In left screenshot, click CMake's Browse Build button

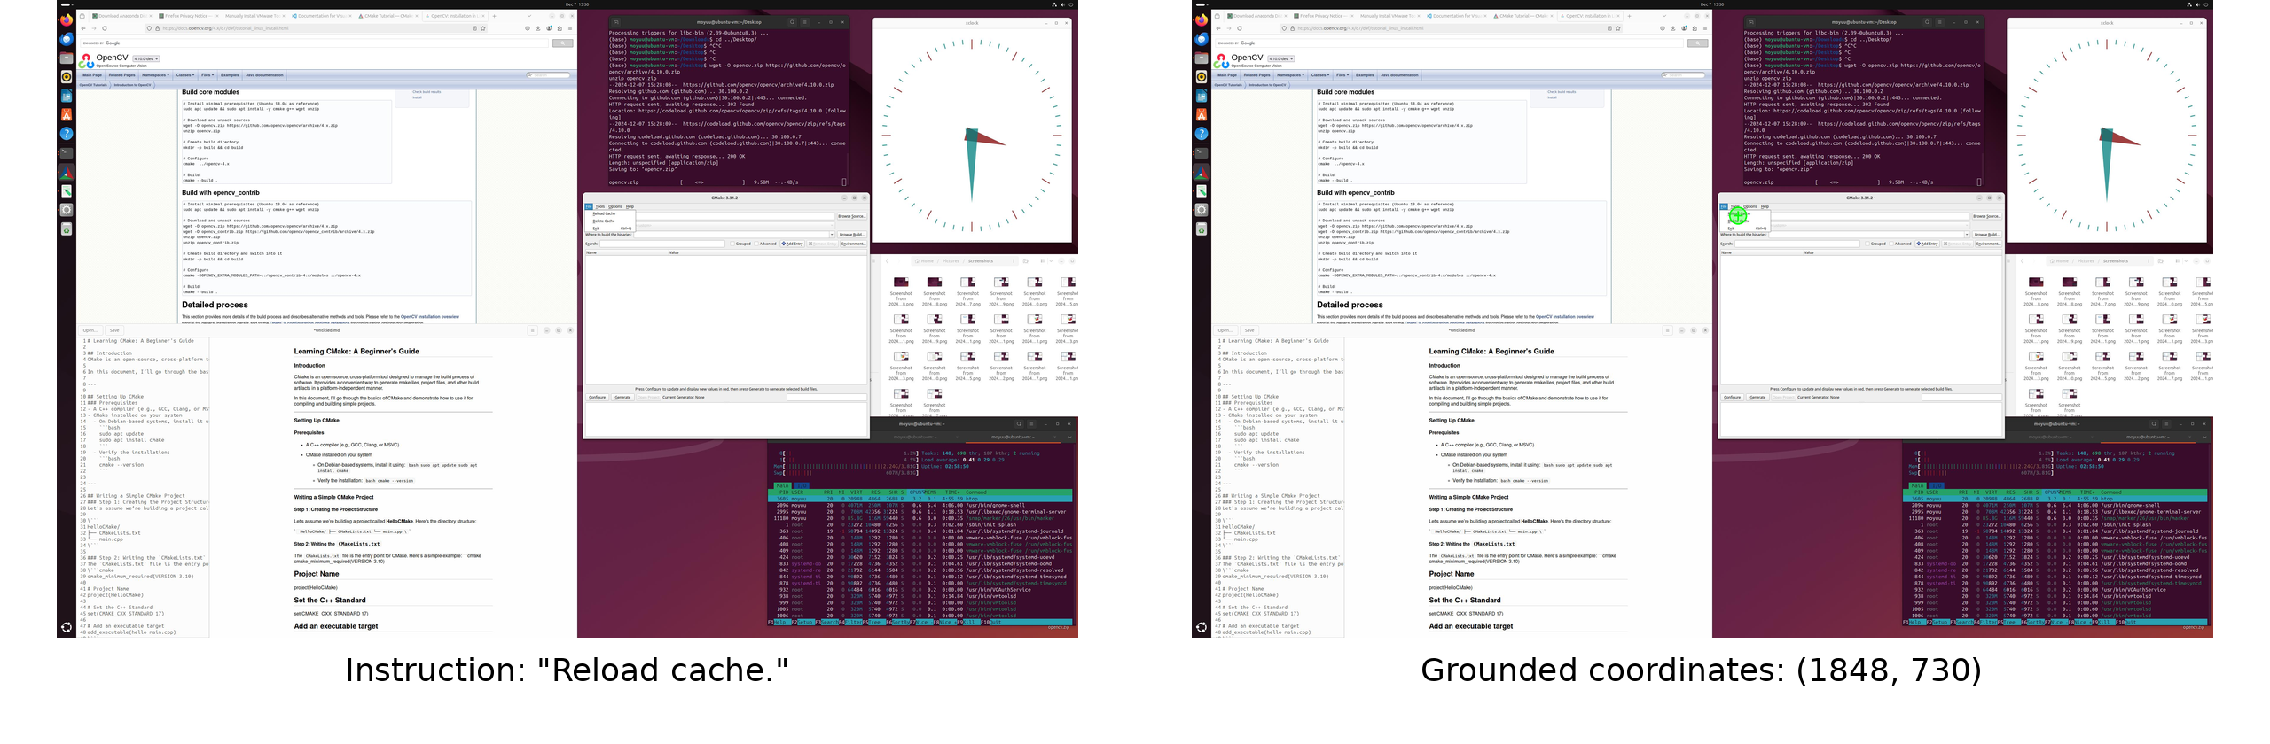pyautogui.click(x=852, y=235)
